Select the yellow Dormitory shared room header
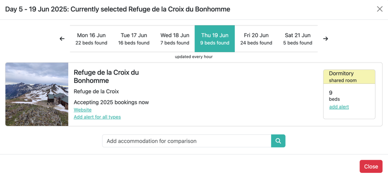Viewport: 388px width, 176px height. pos(349,77)
